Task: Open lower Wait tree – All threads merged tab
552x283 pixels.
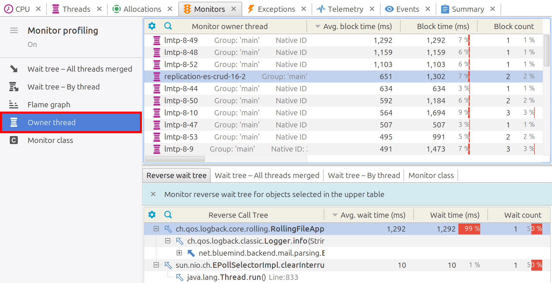Action: 267,175
